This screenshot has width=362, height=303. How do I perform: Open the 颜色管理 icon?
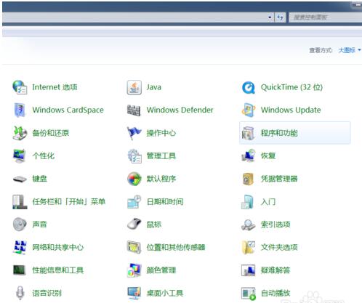134,270
